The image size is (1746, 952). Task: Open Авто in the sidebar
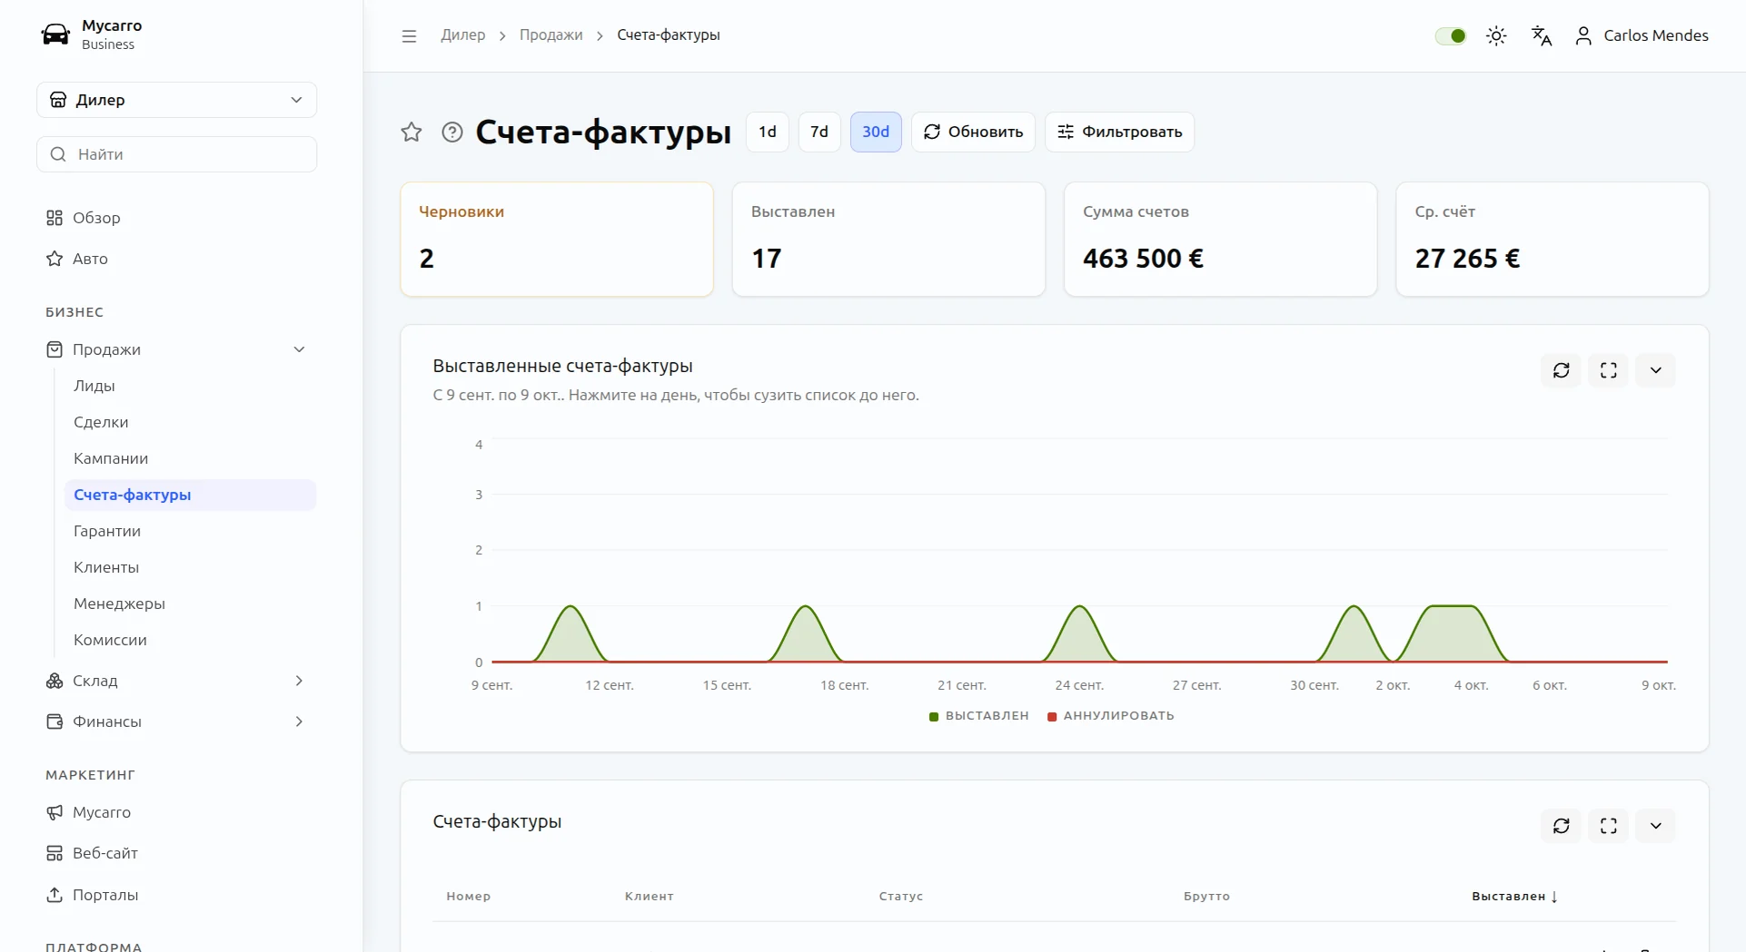pyautogui.click(x=177, y=259)
